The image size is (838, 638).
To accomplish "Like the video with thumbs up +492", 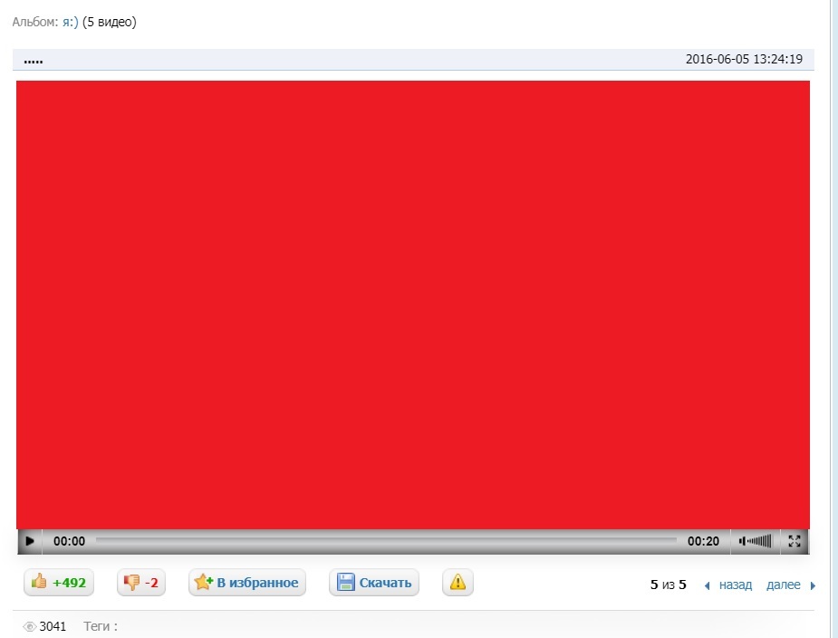I will (59, 583).
